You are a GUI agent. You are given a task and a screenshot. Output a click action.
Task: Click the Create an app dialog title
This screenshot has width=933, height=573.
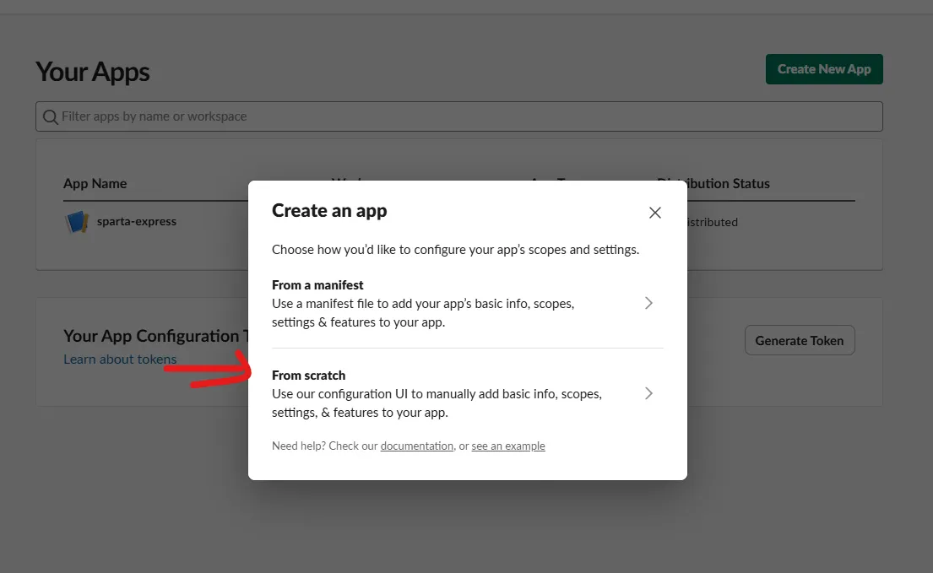[329, 210]
